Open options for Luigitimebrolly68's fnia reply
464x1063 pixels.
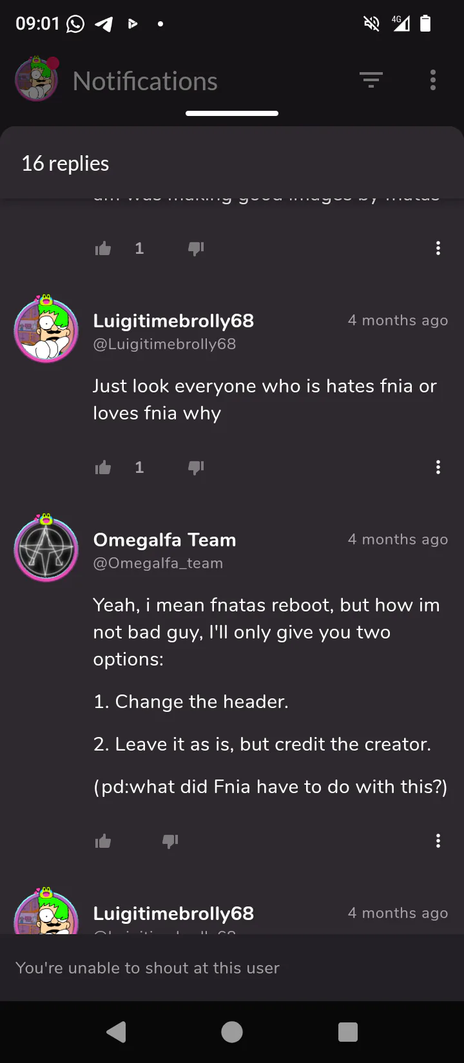coord(438,468)
